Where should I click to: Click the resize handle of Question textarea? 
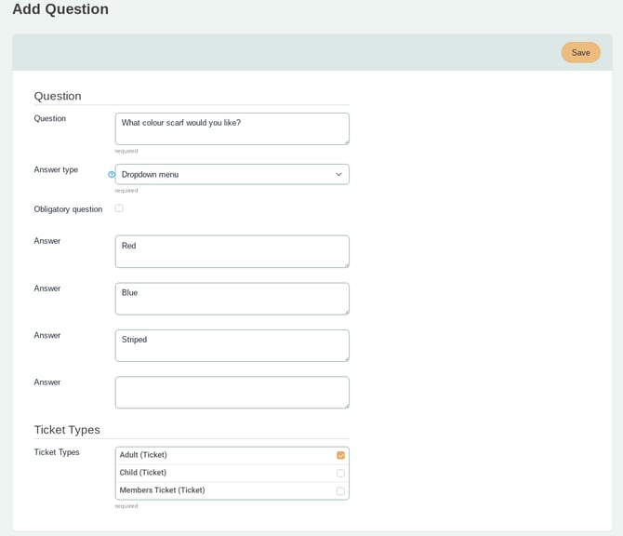point(346,141)
